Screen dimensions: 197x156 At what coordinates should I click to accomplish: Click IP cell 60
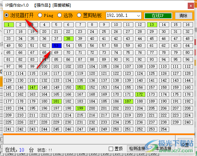click(x=140, y=45)
